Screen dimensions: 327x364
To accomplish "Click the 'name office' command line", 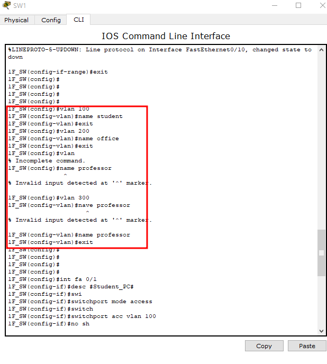I will [x=63, y=139].
